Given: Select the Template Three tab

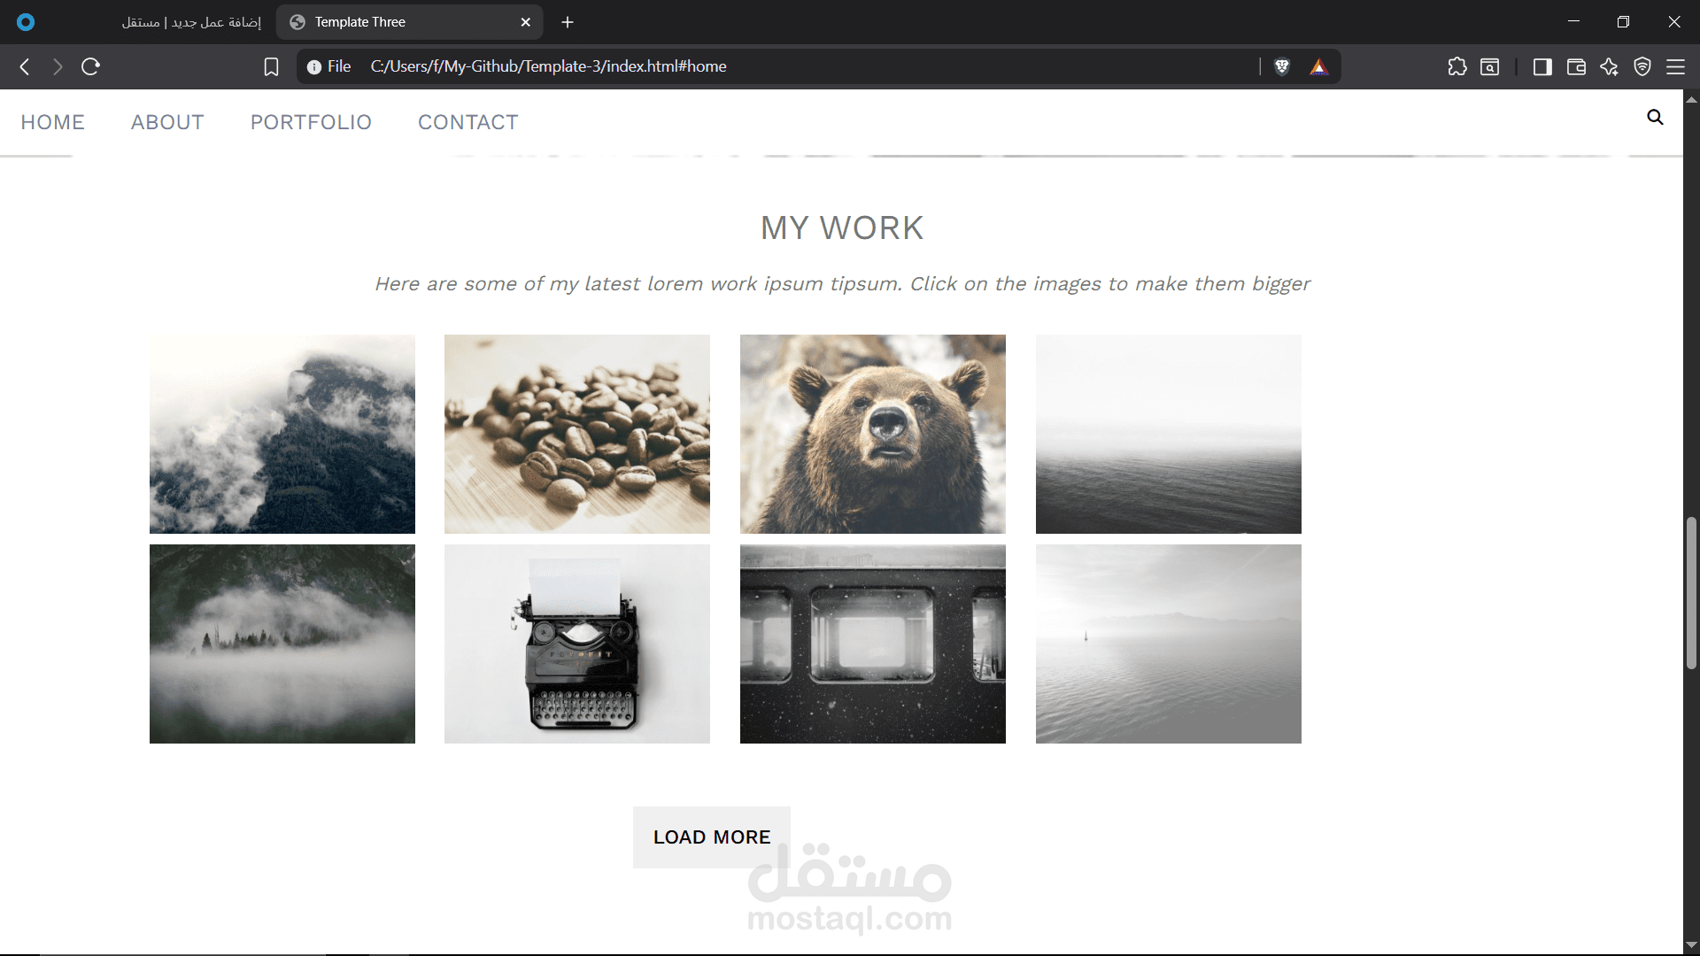Looking at the screenshot, I should coord(409,22).
